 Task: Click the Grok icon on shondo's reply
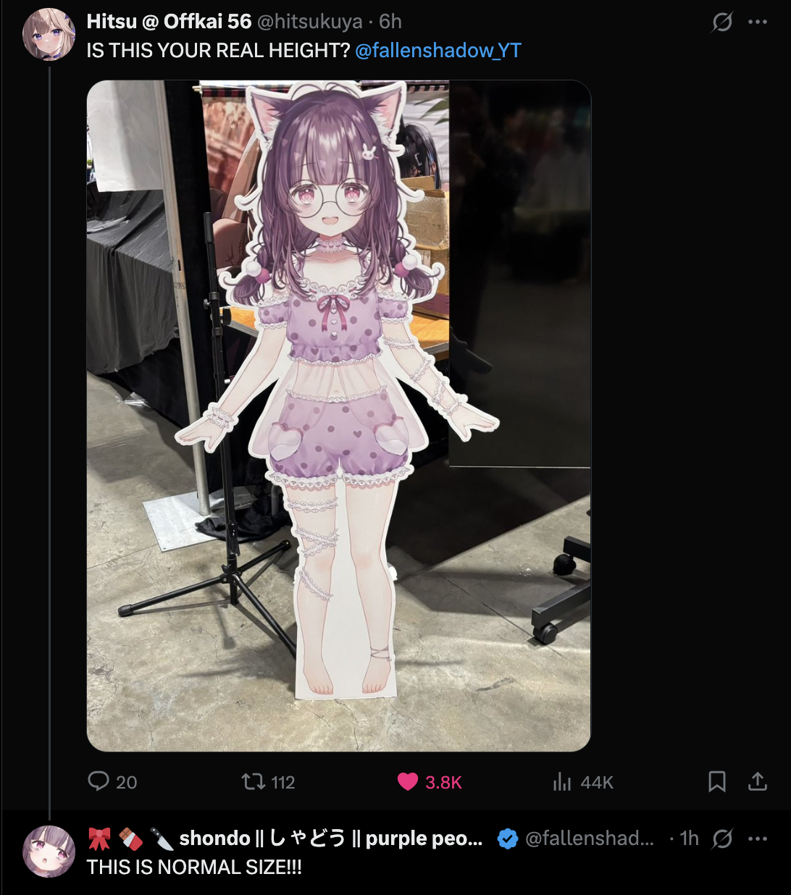coord(722,839)
